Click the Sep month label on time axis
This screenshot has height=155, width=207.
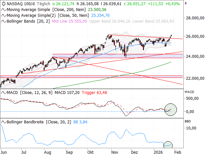[x=69, y=152]
